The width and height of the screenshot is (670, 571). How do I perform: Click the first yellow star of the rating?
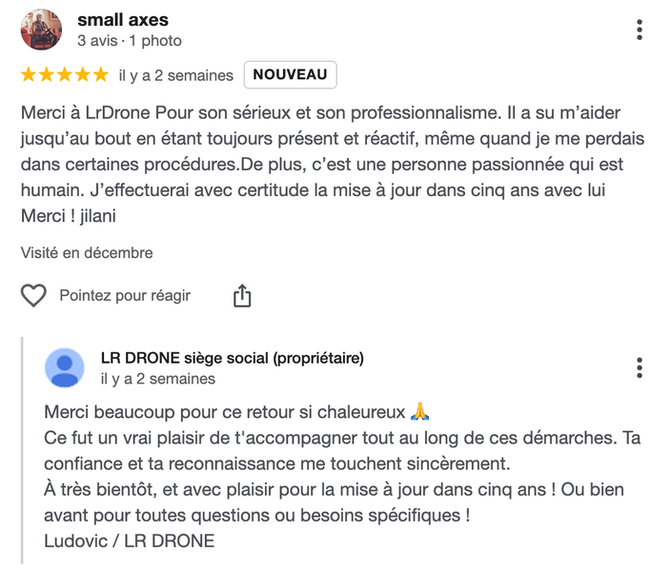coord(29,75)
